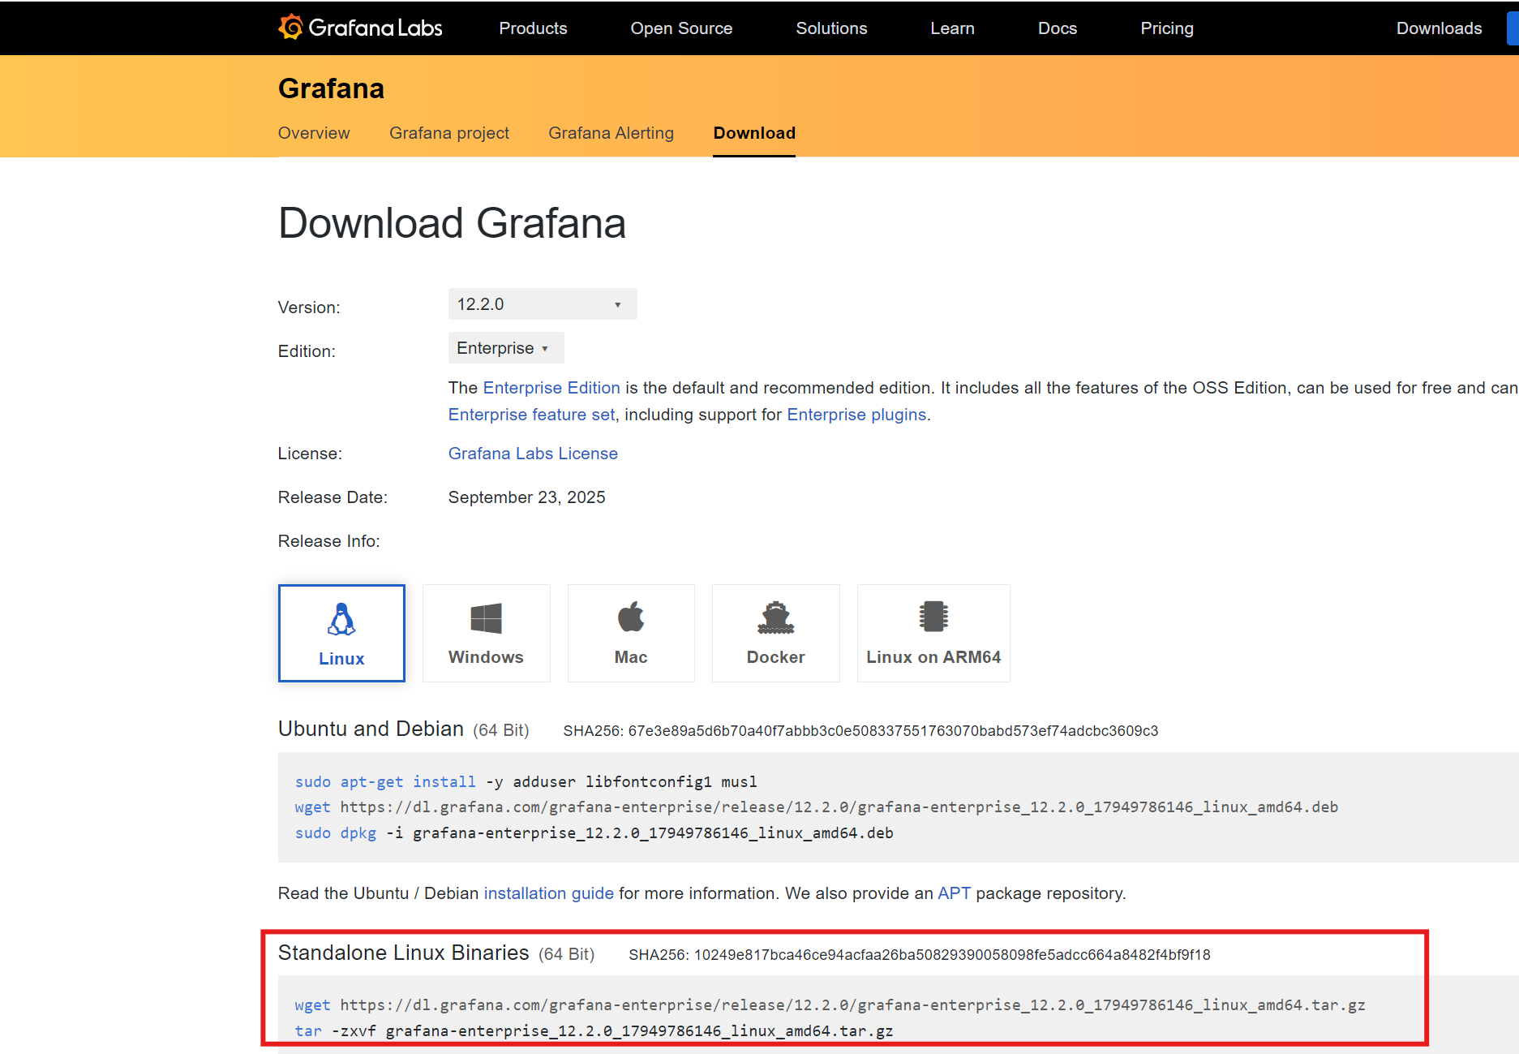
Task: Switch to the Overview tab
Action: pos(314,133)
